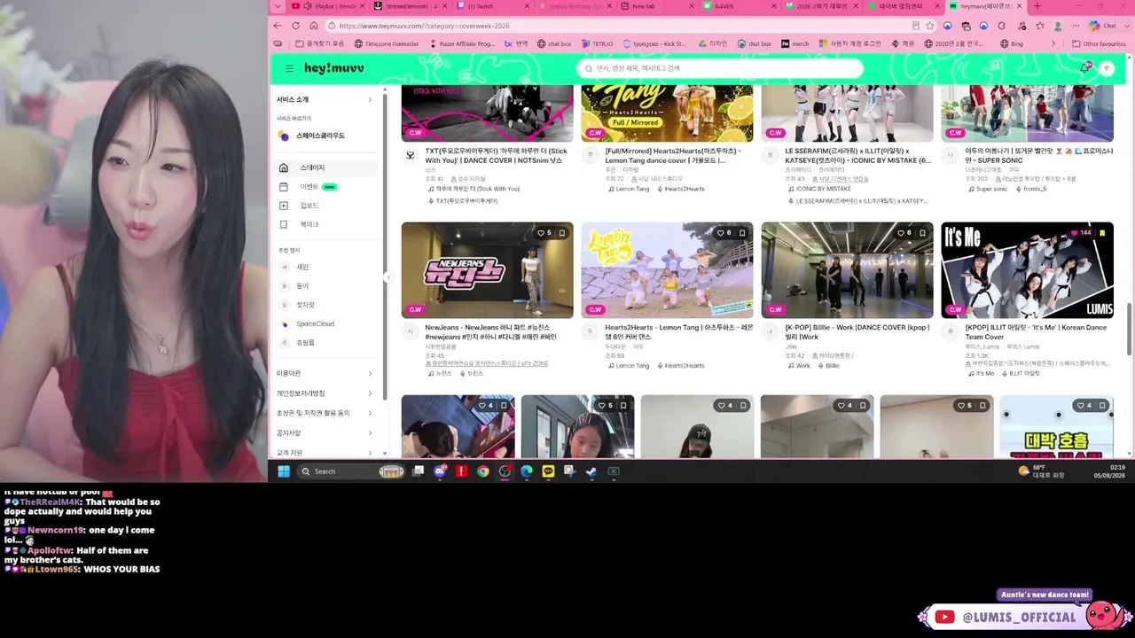1135x638 pixels.
Task: Open the Copilot Chat button
Action: coord(1102,26)
